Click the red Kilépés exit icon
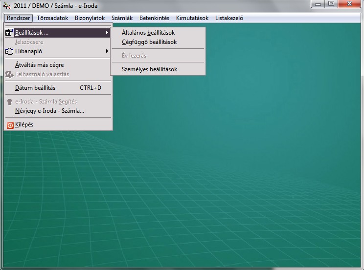Image resolution: width=364 pixels, height=270 pixels. pyautogui.click(x=10, y=125)
